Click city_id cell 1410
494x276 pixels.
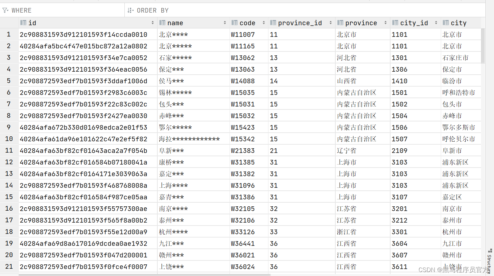[x=415, y=81]
